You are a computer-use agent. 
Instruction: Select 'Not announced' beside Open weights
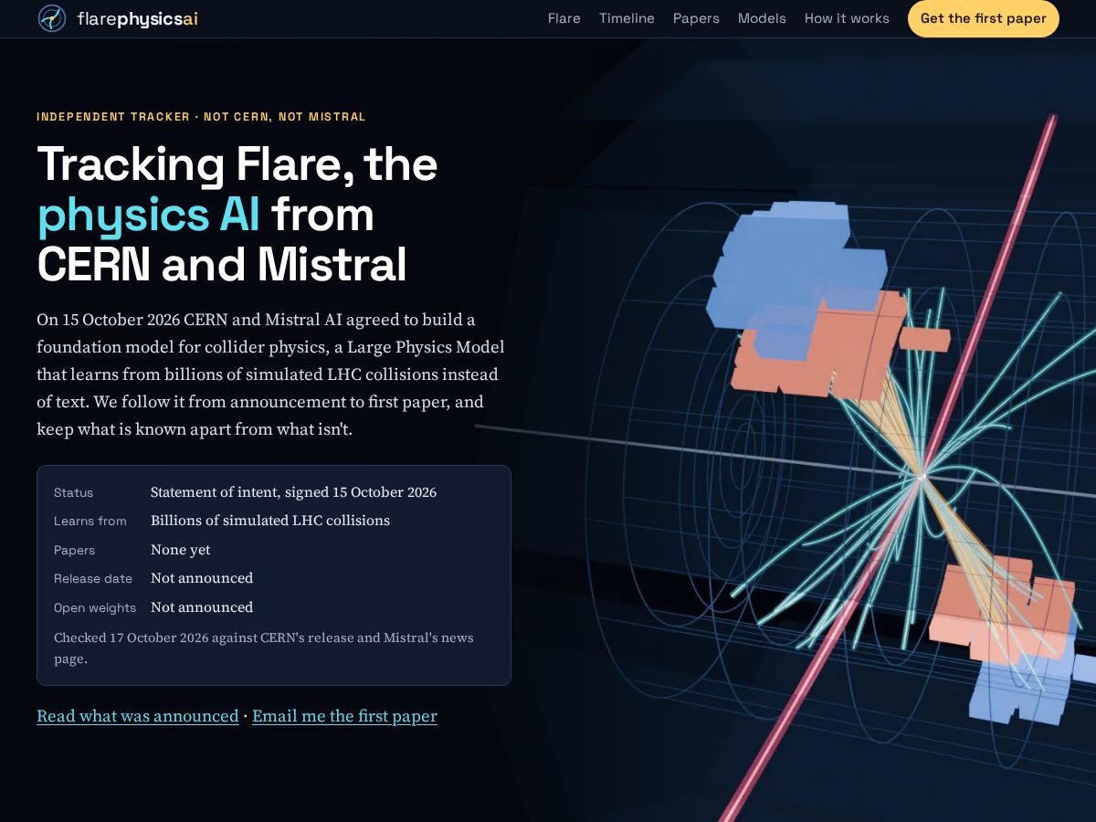point(202,607)
